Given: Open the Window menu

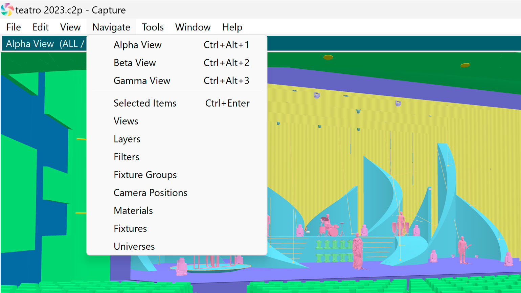Looking at the screenshot, I should [193, 27].
